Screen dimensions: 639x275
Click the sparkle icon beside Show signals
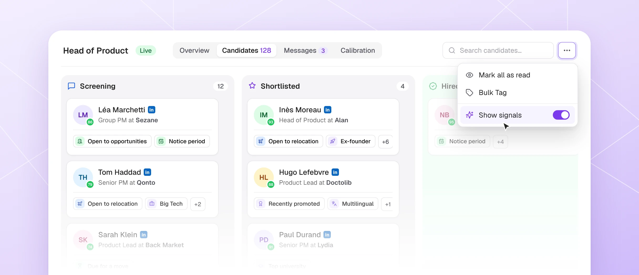470,115
